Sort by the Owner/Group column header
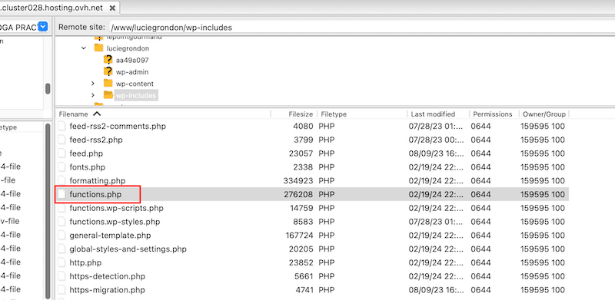Screen dimensions: 615x300 tap(544, 114)
